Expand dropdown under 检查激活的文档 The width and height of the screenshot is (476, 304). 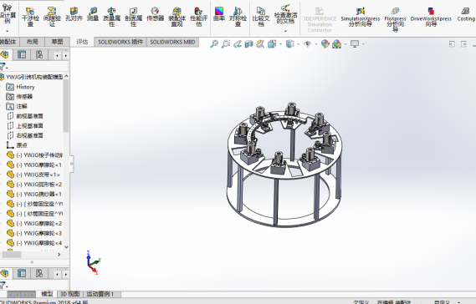pyautogui.click(x=285, y=31)
